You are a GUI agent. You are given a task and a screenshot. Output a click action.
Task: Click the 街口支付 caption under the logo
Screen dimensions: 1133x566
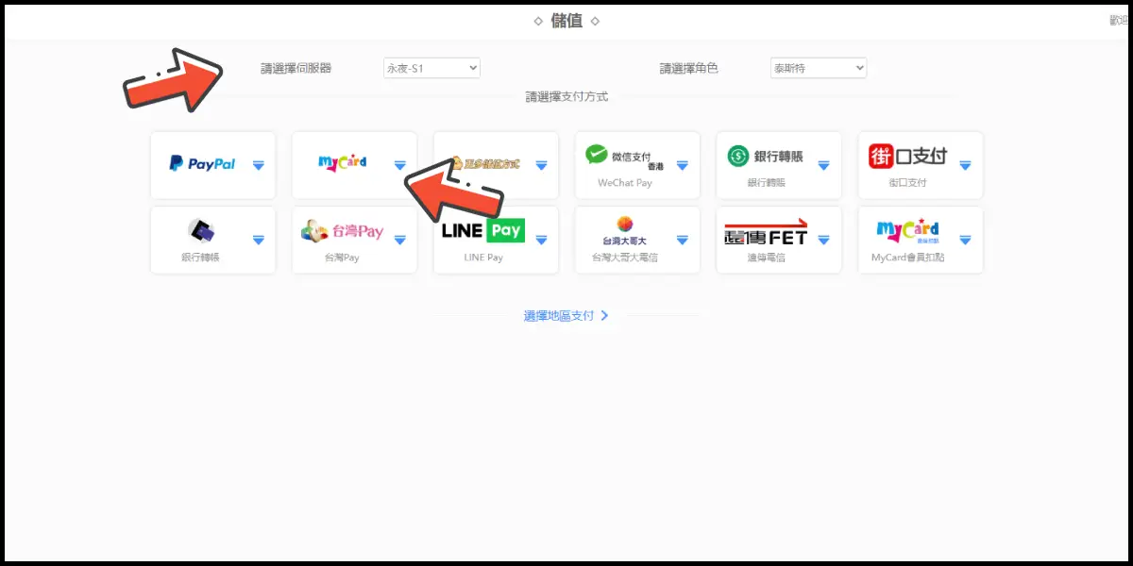tap(907, 183)
